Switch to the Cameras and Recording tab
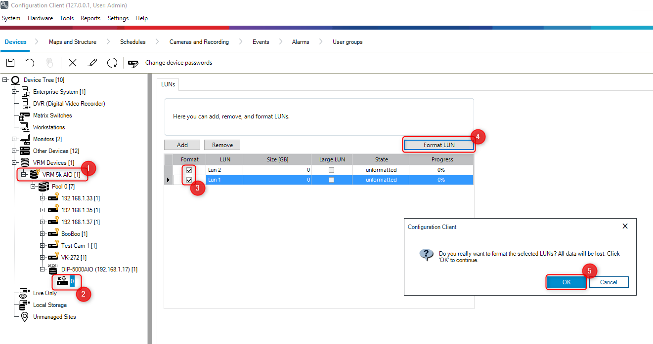Screen dimensions: 653x344 [x=199, y=42]
